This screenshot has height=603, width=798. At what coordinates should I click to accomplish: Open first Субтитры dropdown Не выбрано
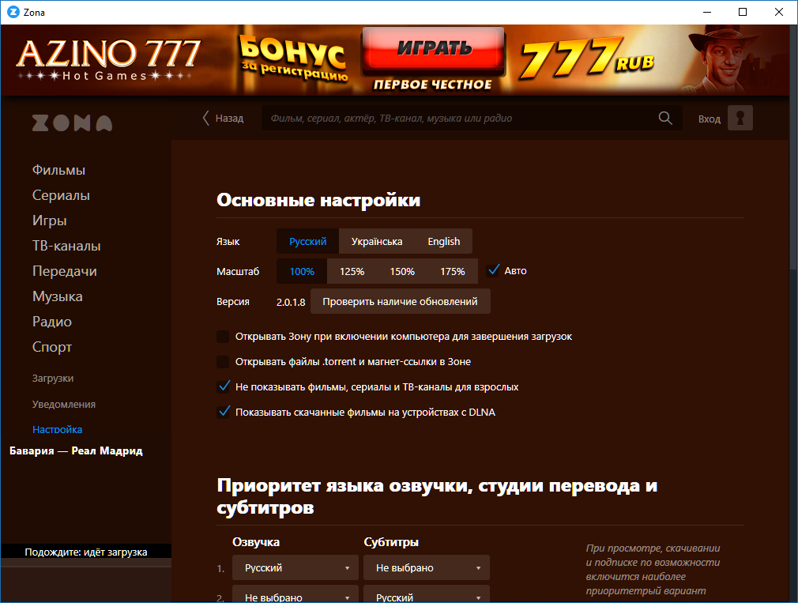[x=427, y=568]
